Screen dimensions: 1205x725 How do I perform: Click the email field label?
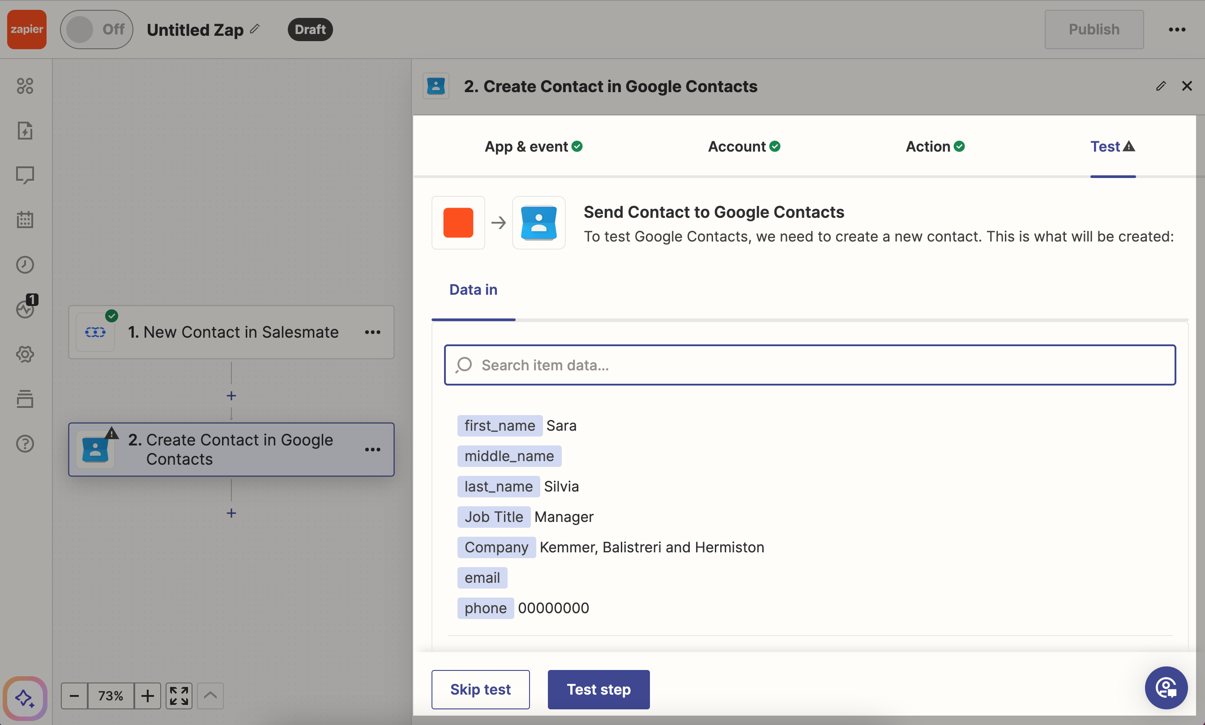pyautogui.click(x=483, y=577)
